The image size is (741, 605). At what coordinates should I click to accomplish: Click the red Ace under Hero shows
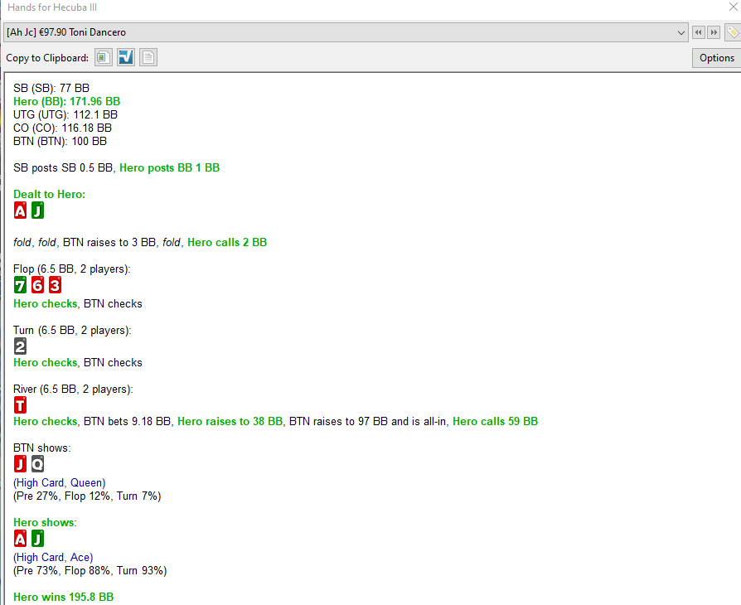click(21, 539)
